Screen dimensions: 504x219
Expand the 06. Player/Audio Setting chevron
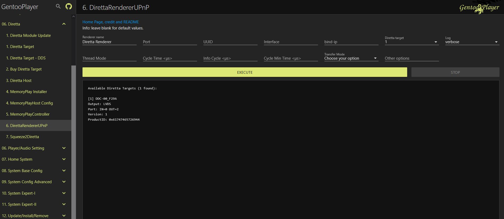point(64,148)
